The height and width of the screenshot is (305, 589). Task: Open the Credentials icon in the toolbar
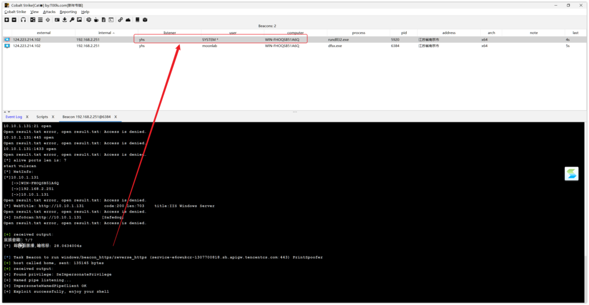[x=57, y=20]
